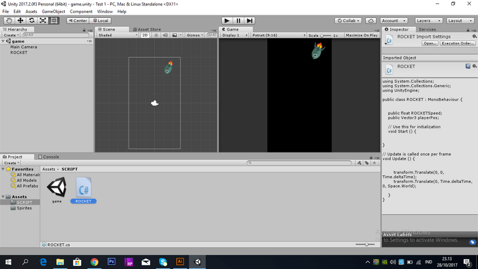Screen dimensions: 478x269
Task: Open the Layout dropdown
Action: tap(459, 20)
